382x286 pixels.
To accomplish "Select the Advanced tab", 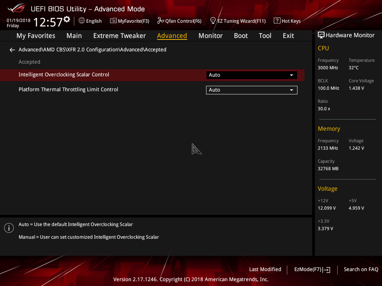I will point(172,36).
